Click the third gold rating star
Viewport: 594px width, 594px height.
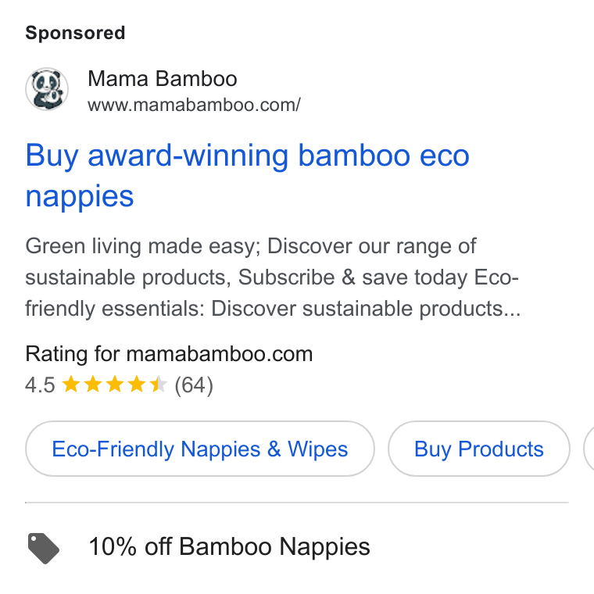[x=114, y=385]
